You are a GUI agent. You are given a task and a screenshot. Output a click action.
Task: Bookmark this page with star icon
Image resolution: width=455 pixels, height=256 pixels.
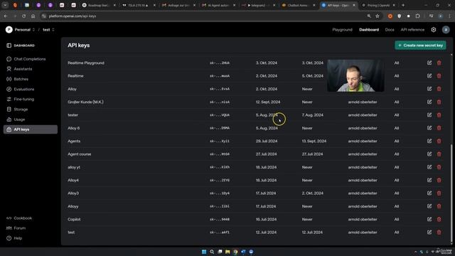(x=378, y=16)
